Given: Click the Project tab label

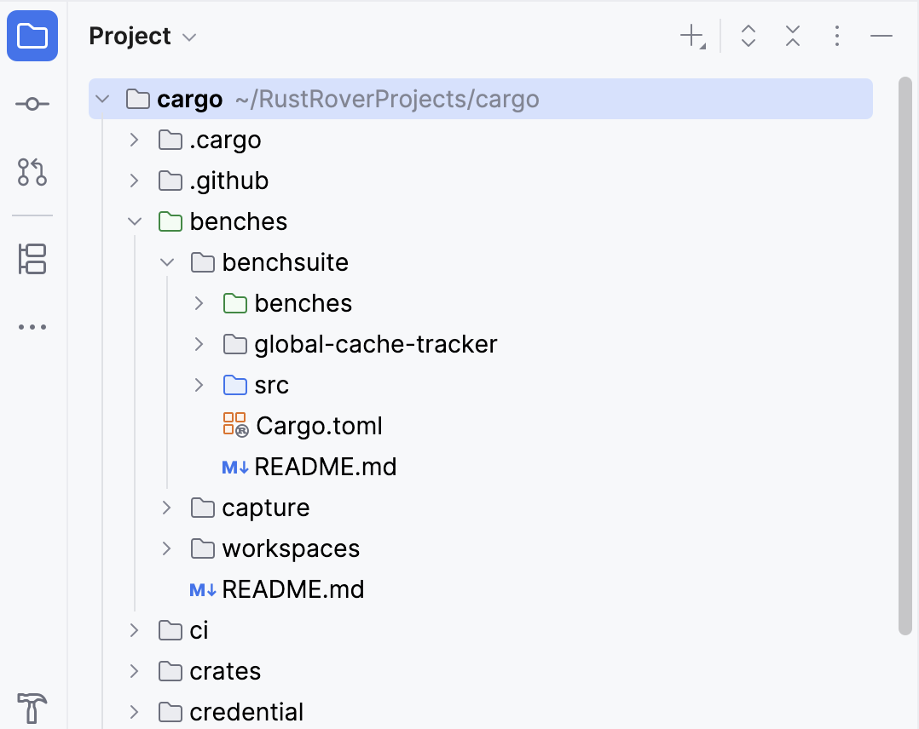Looking at the screenshot, I should (129, 36).
